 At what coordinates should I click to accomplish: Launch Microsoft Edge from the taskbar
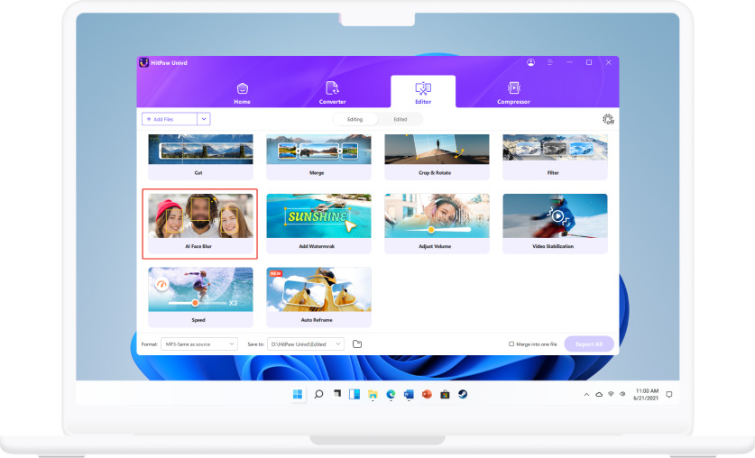click(391, 394)
